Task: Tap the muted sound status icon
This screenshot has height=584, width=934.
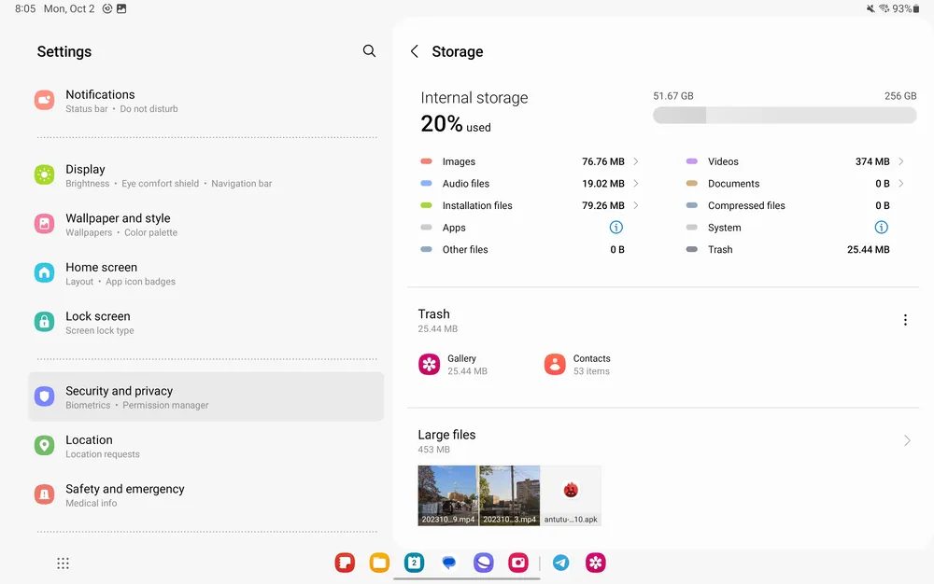Action: [x=870, y=8]
